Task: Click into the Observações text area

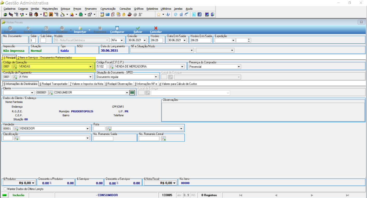Action: tap(263, 112)
